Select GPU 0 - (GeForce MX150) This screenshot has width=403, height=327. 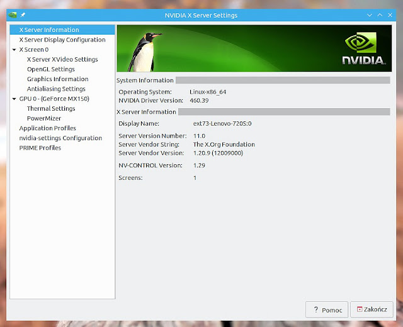(x=54, y=99)
